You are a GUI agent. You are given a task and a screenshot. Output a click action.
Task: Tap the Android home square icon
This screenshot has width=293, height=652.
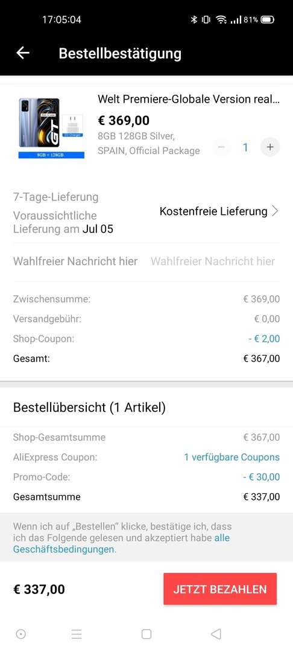[146, 634]
